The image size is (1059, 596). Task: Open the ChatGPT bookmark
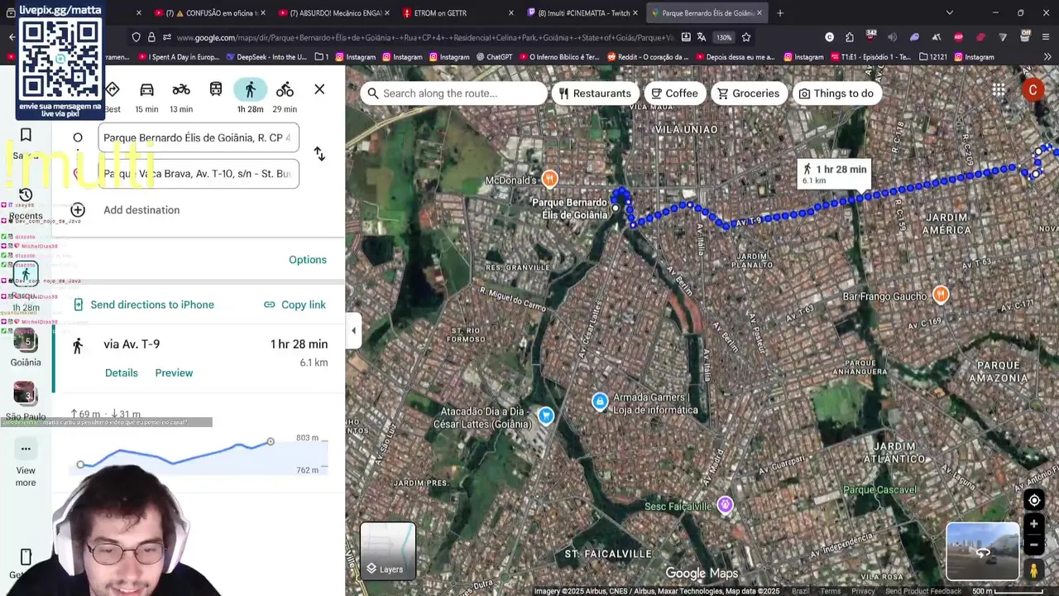pyautogui.click(x=496, y=57)
